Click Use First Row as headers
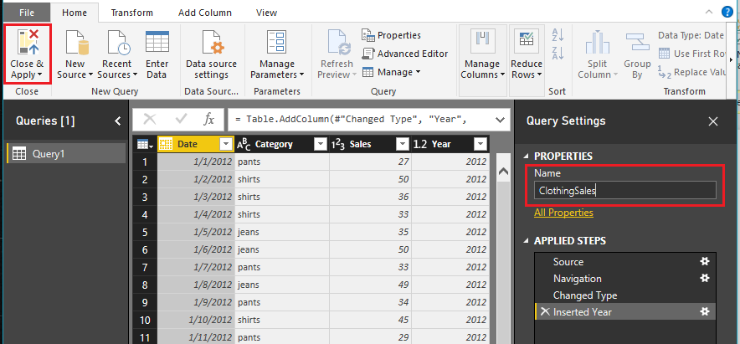 [x=691, y=54]
